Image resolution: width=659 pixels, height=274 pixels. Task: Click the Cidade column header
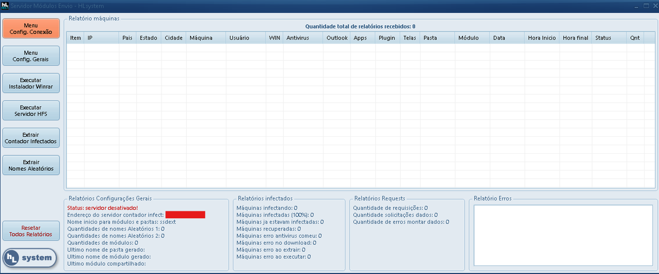[x=174, y=38]
